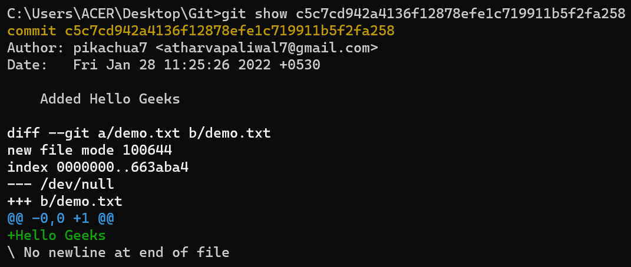Click the green "+Hello Geeks" added line
The height and width of the screenshot is (267, 631).
pyautogui.click(x=57, y=236)
